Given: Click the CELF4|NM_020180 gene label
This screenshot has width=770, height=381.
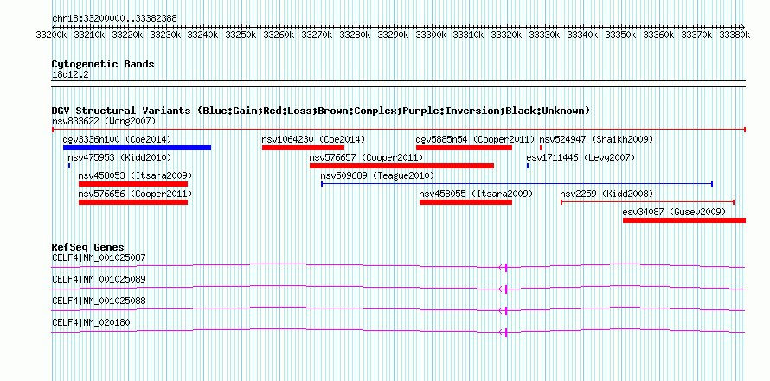Looking at the screenshot, I should (x=91, y=322).
